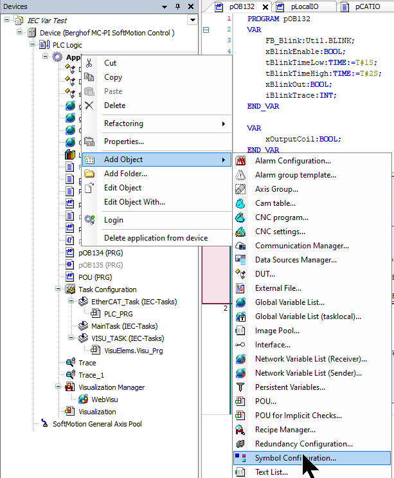The height and width of the screenshot is (478, 394).
Task: Click the External File icon
Action: [x=240, y=288]
